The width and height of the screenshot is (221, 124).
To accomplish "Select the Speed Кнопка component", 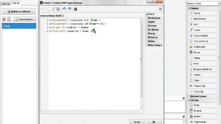I will pyautogui.click(x=202, y=19).
